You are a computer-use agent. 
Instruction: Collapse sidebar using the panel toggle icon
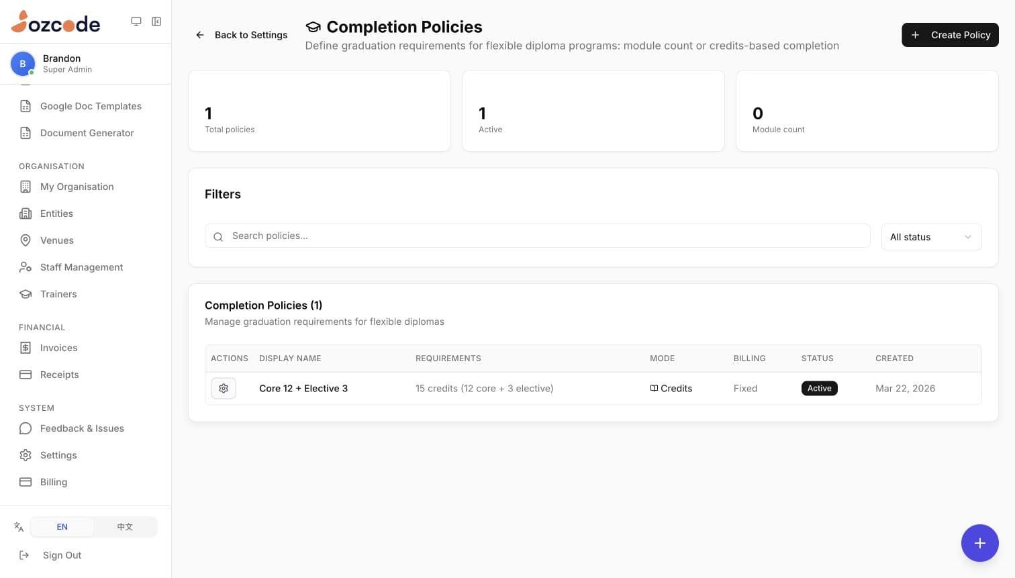pos(156,21)
